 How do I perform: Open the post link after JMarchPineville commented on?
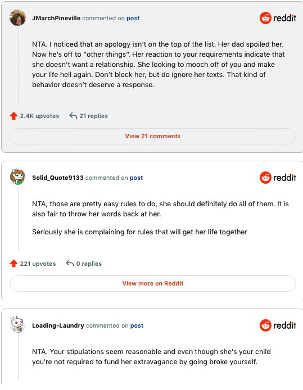pyautogui.click(x=133, y=19)
